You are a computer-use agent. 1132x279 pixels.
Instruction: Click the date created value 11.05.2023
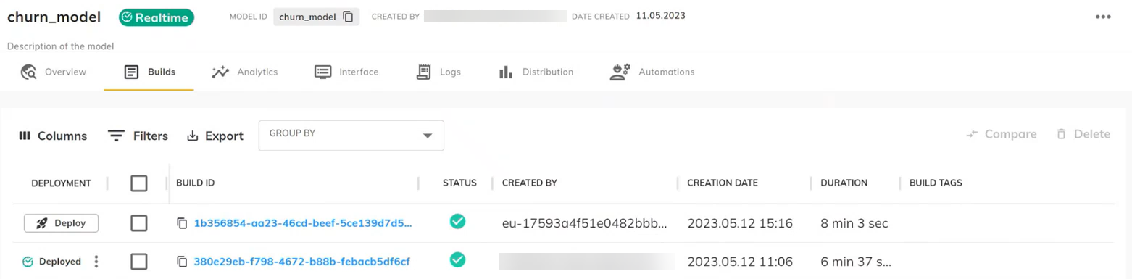(660, 15)
